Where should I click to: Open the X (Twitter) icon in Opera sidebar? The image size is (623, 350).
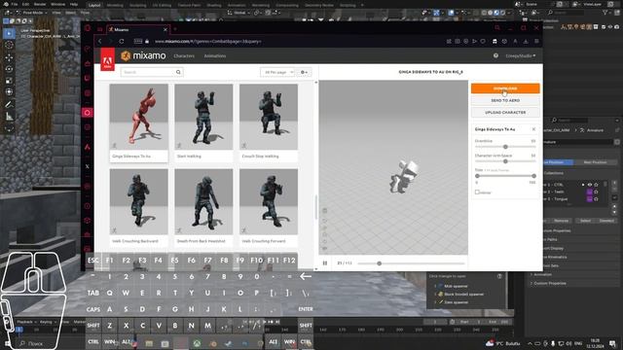[88, 166]
